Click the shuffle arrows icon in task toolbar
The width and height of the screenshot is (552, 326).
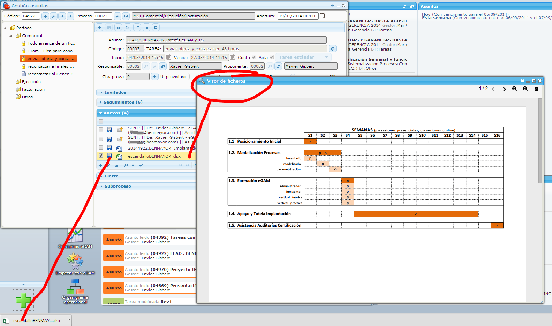click(x=137, y=28)
